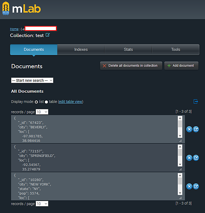The width and height of the screenshot is (205, 213).
Task: Switch to the Documents tab
Action: 34,49
